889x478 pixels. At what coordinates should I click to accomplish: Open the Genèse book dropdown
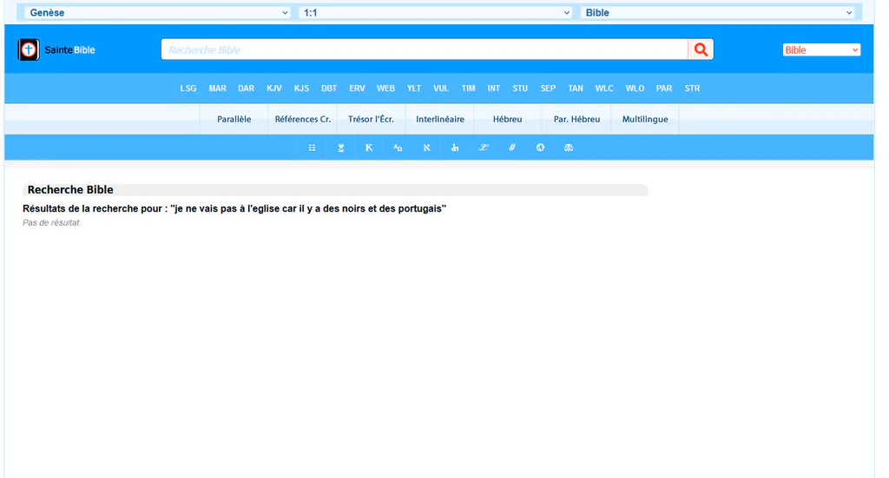pyautogui.click(x=158, y=12)
